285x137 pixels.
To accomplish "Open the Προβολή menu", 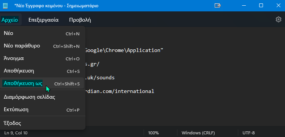I will coord(80,20).
